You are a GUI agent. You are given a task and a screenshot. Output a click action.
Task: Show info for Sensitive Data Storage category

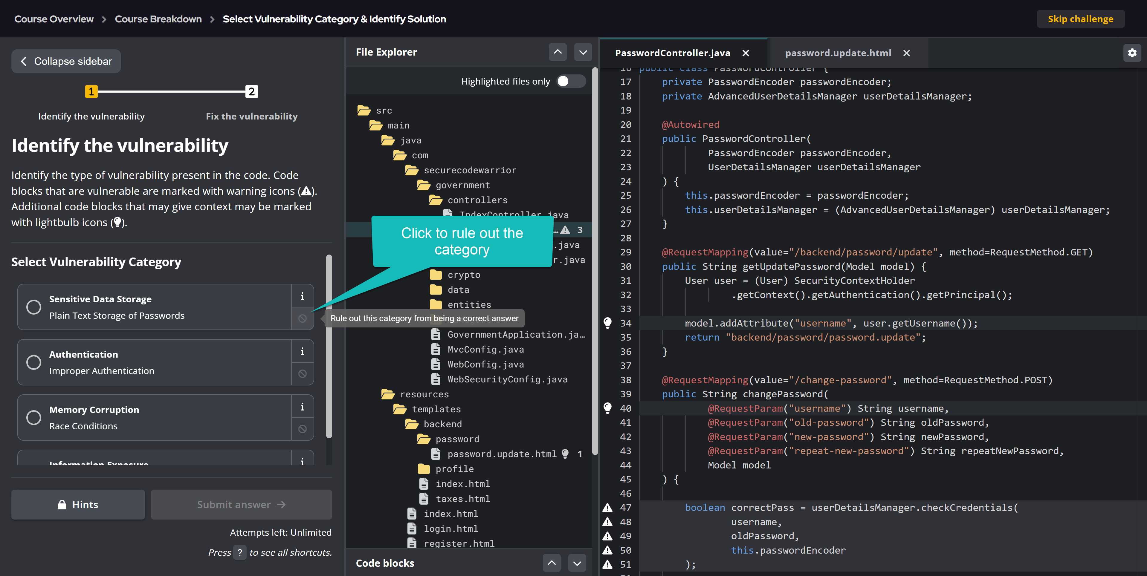pyautogui.click(x=302, y=296)
